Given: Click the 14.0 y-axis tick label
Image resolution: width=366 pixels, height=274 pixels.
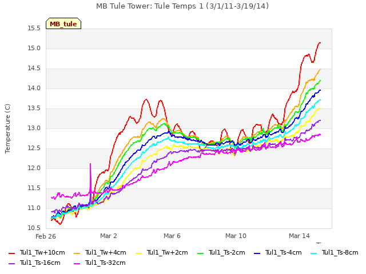Looking at the screenshot, I should (x=34, y=88).
